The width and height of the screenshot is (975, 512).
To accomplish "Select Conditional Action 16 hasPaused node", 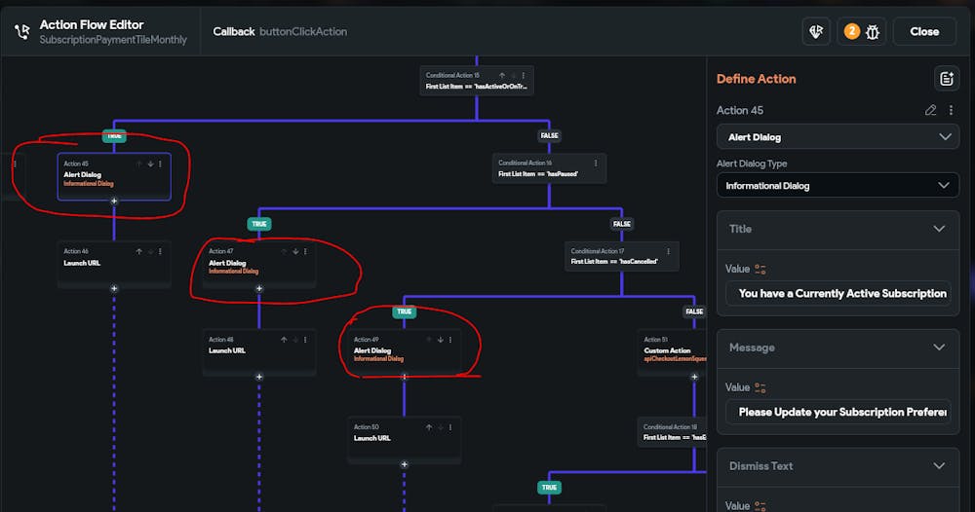I will click(x=549, y=168).
